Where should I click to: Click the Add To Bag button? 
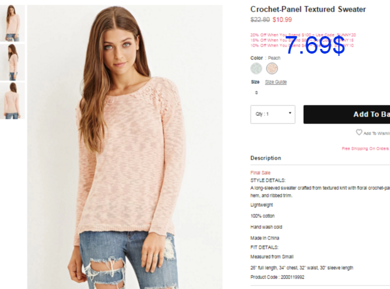point(347,114)
